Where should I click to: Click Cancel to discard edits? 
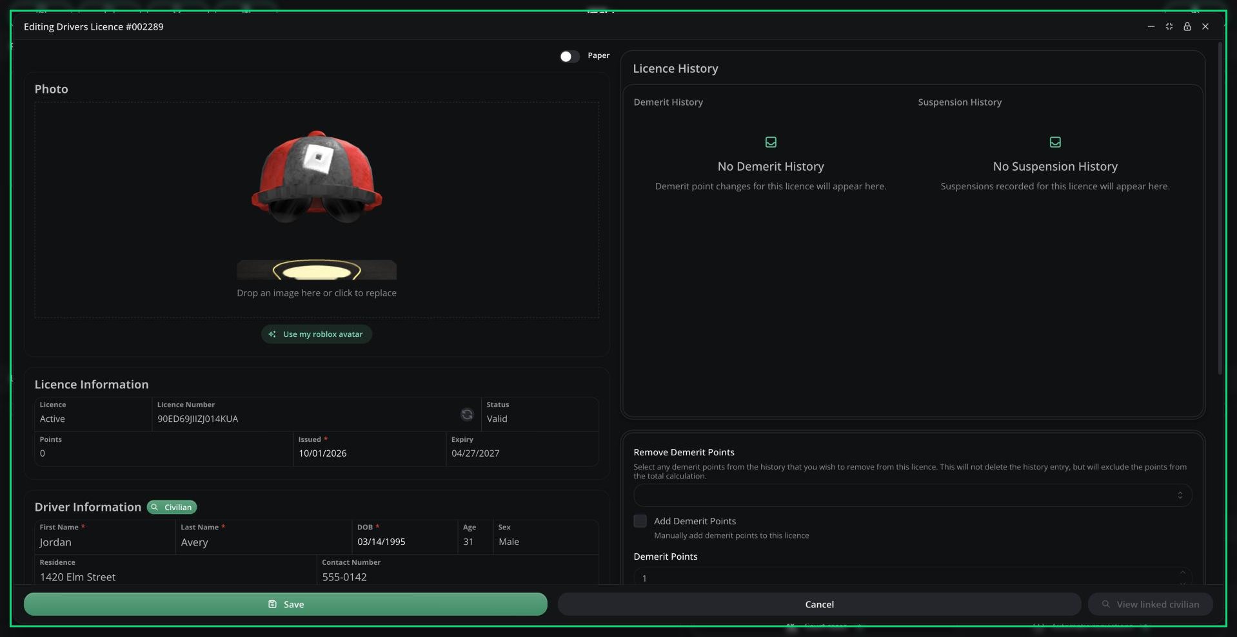[x=819, y=604]
